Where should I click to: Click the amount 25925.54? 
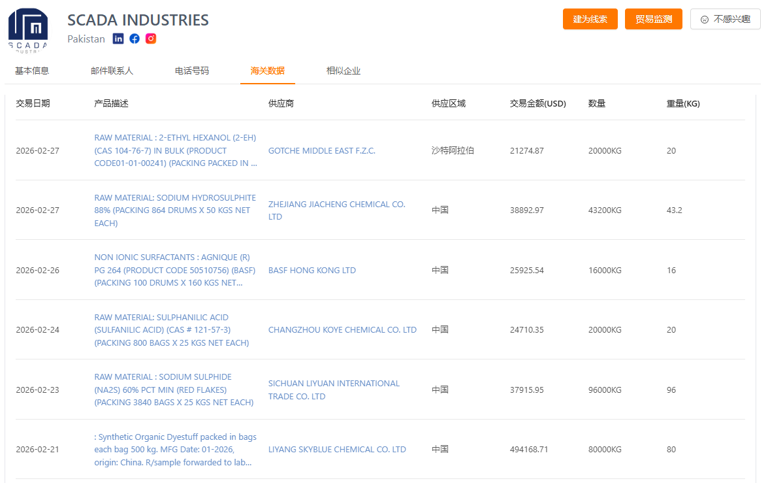tap(526, 270)
